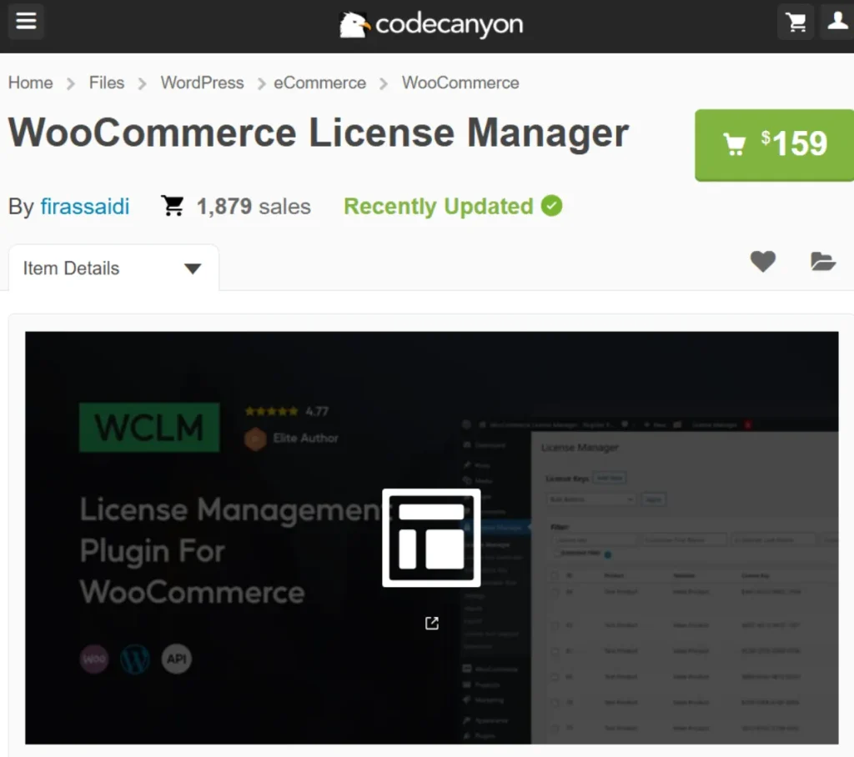Go to the codecanyon homepage logo

coord(431,24)
